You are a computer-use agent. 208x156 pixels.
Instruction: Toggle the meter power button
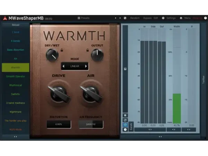[x=125, y=125]
